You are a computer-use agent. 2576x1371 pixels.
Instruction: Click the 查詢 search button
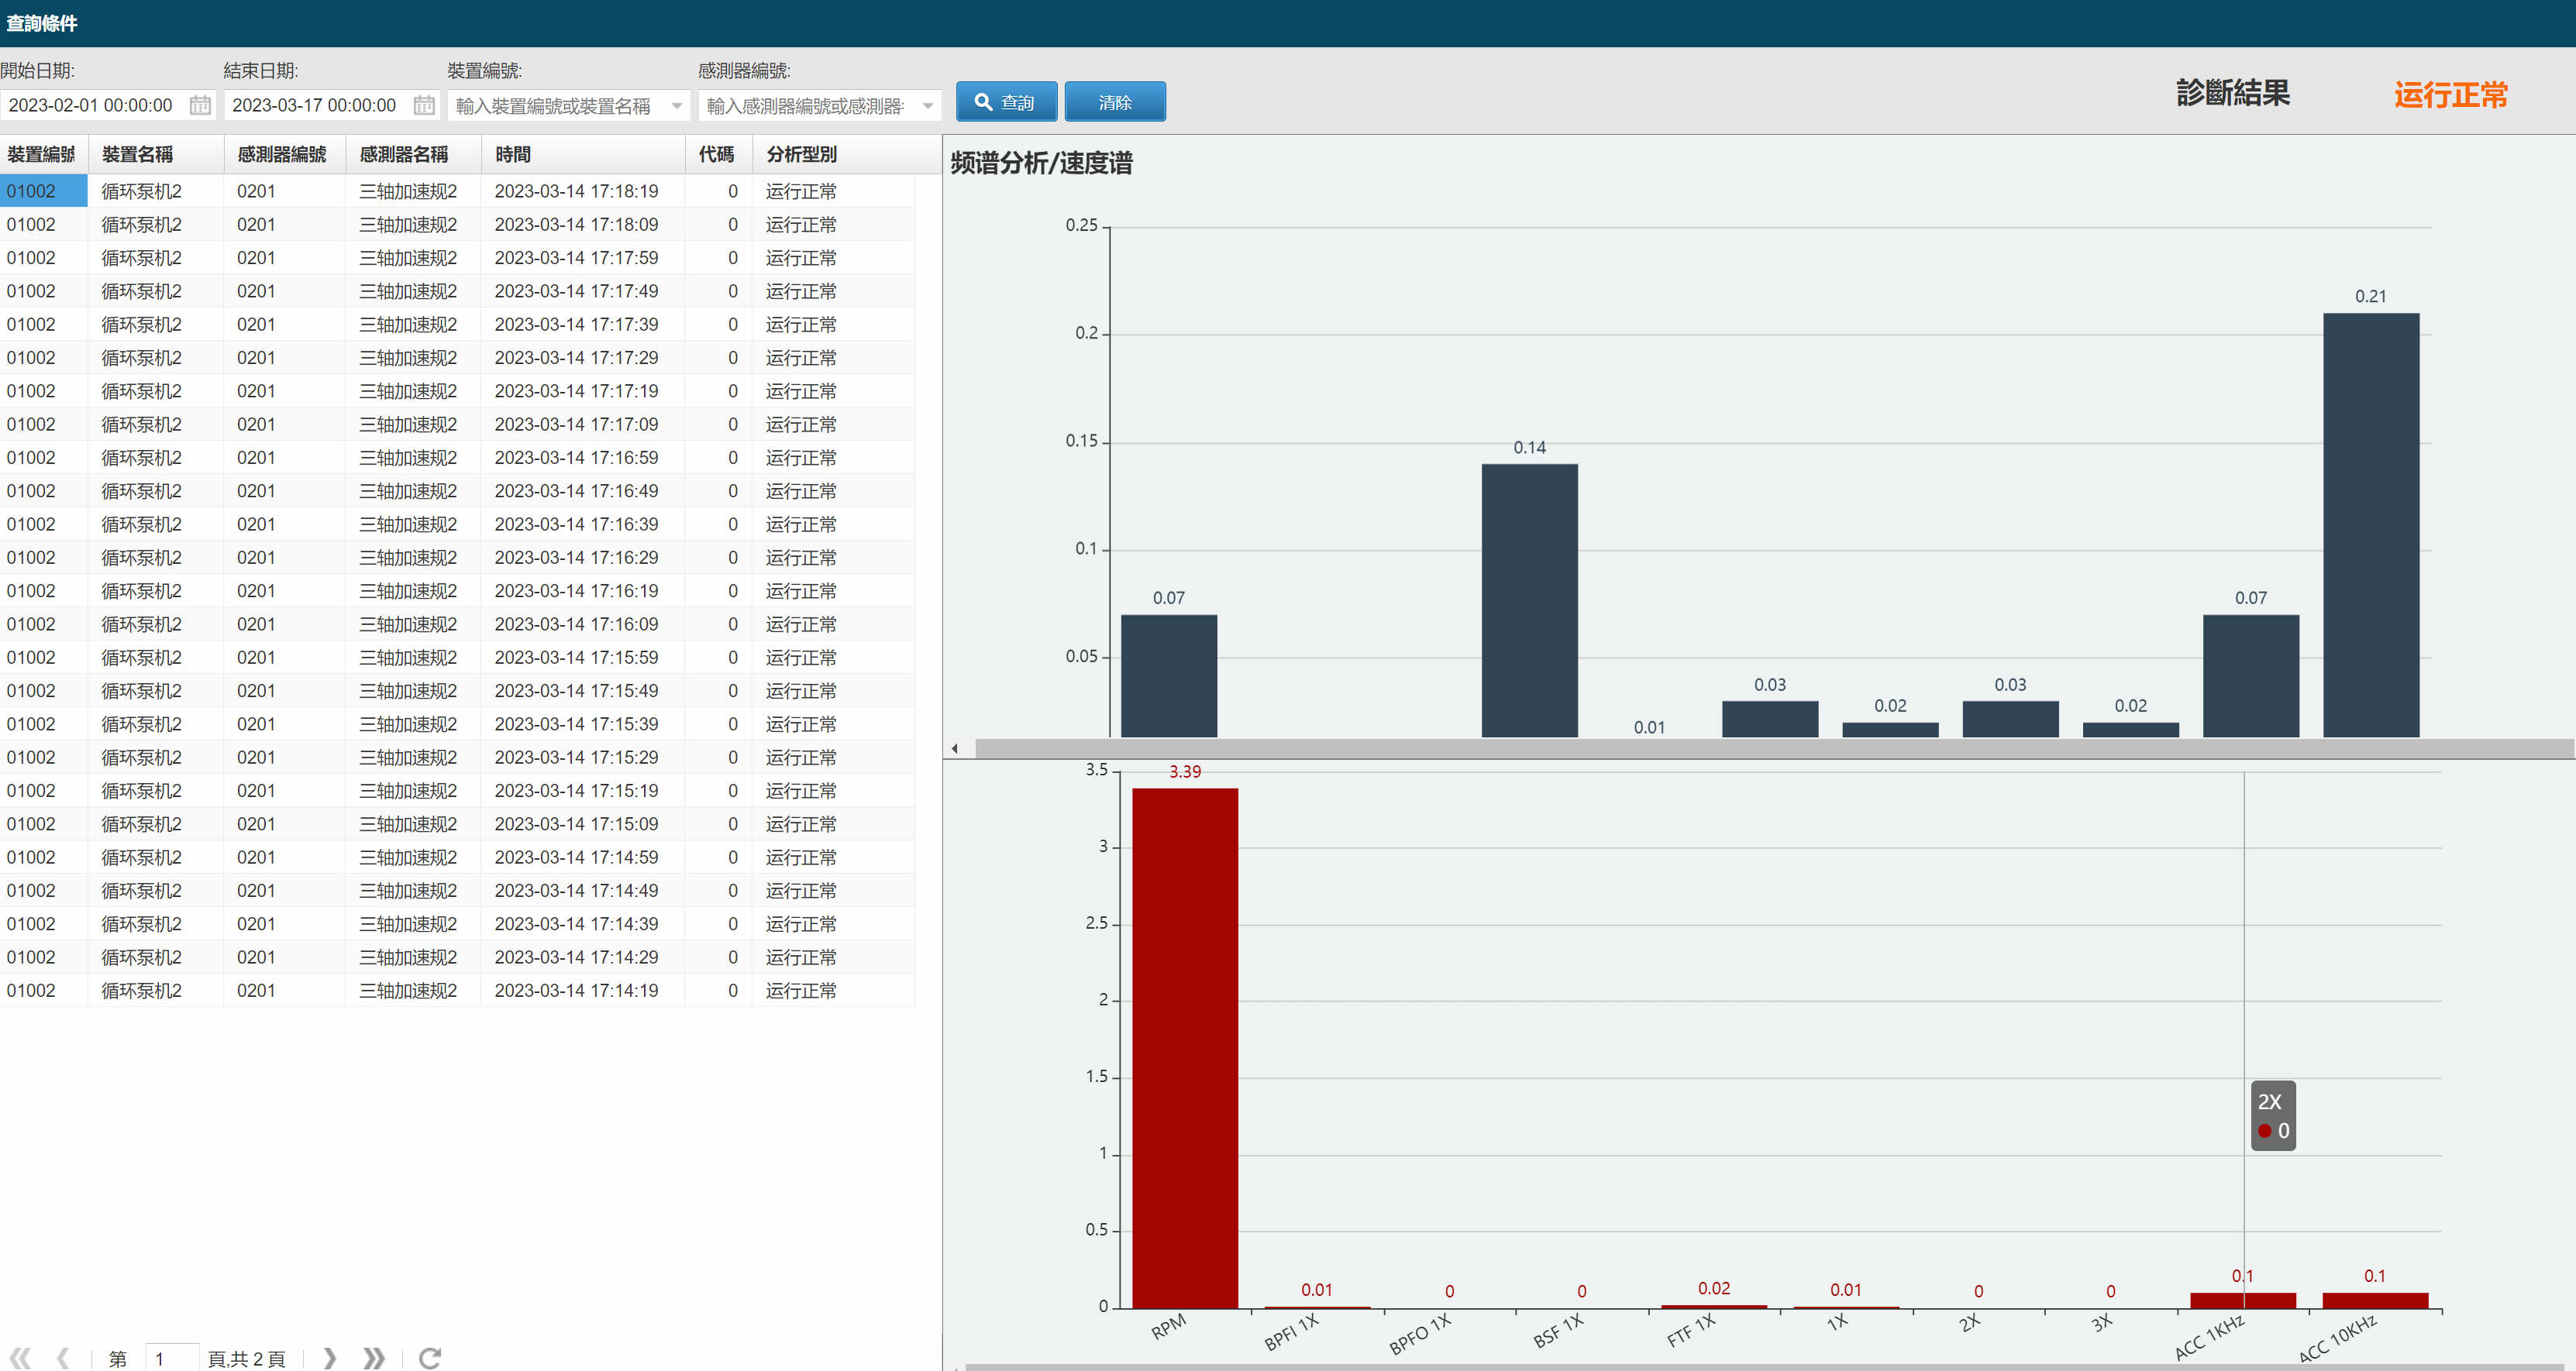click(x=1006, y=102)
